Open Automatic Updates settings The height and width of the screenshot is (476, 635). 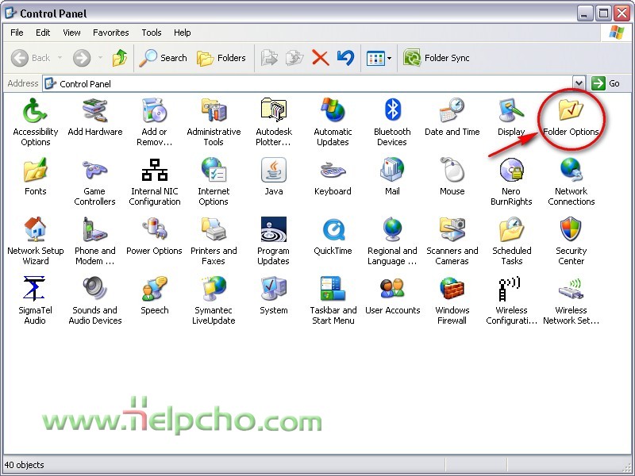tap(333, 122)
